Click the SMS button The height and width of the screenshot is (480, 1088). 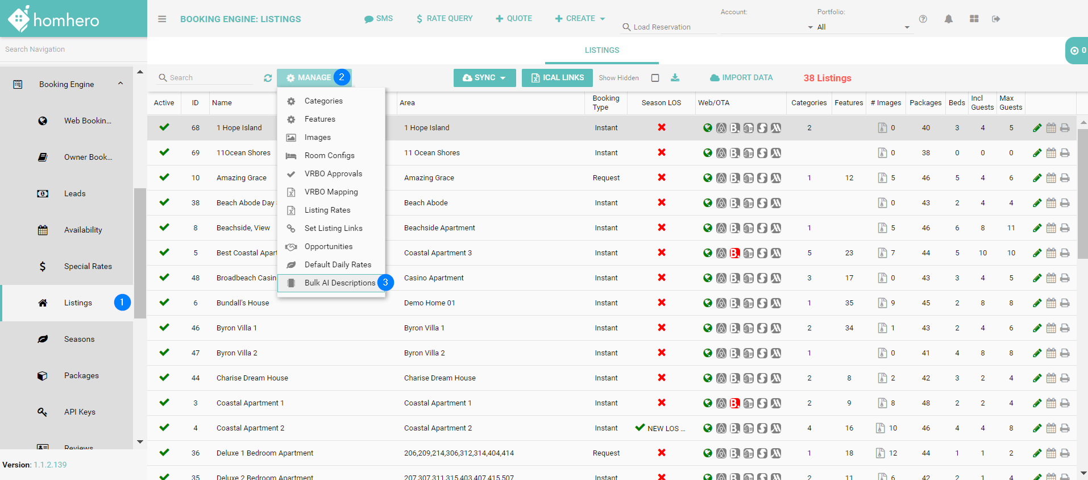[379, 19]
